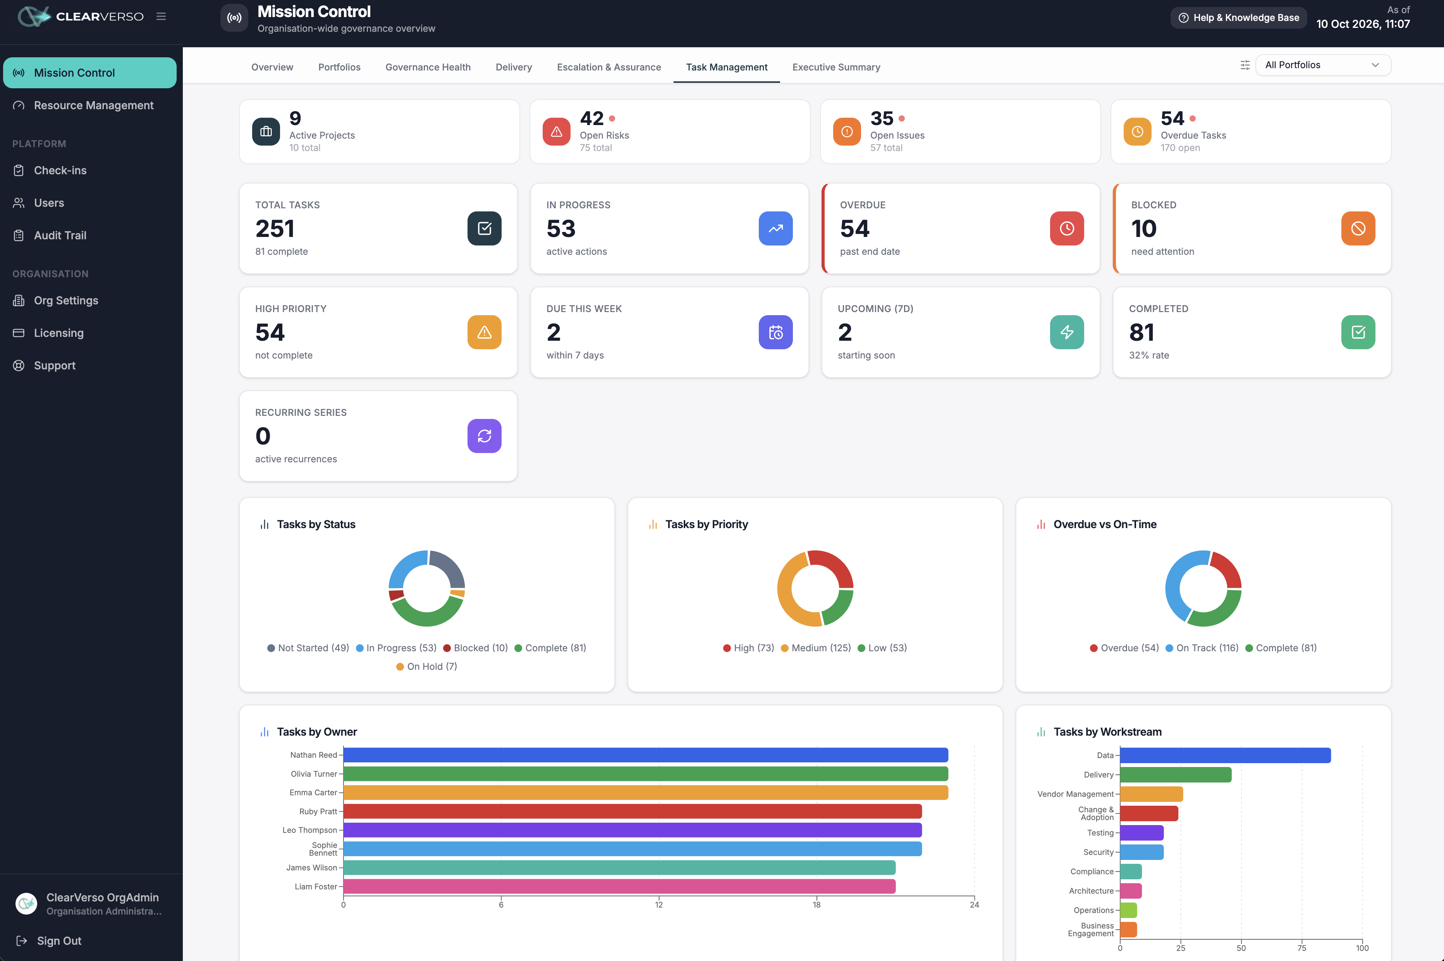Image resolution: width=1444 pixels, height=961 pixels.
Task: Open the All Portfolios dropdown
Action: (x=1323, y=65)
